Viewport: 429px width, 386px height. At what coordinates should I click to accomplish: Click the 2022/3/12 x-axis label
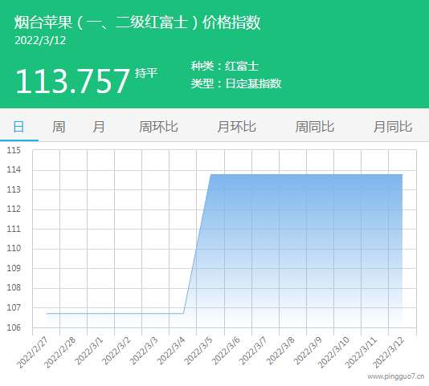(x=388, y=353)
